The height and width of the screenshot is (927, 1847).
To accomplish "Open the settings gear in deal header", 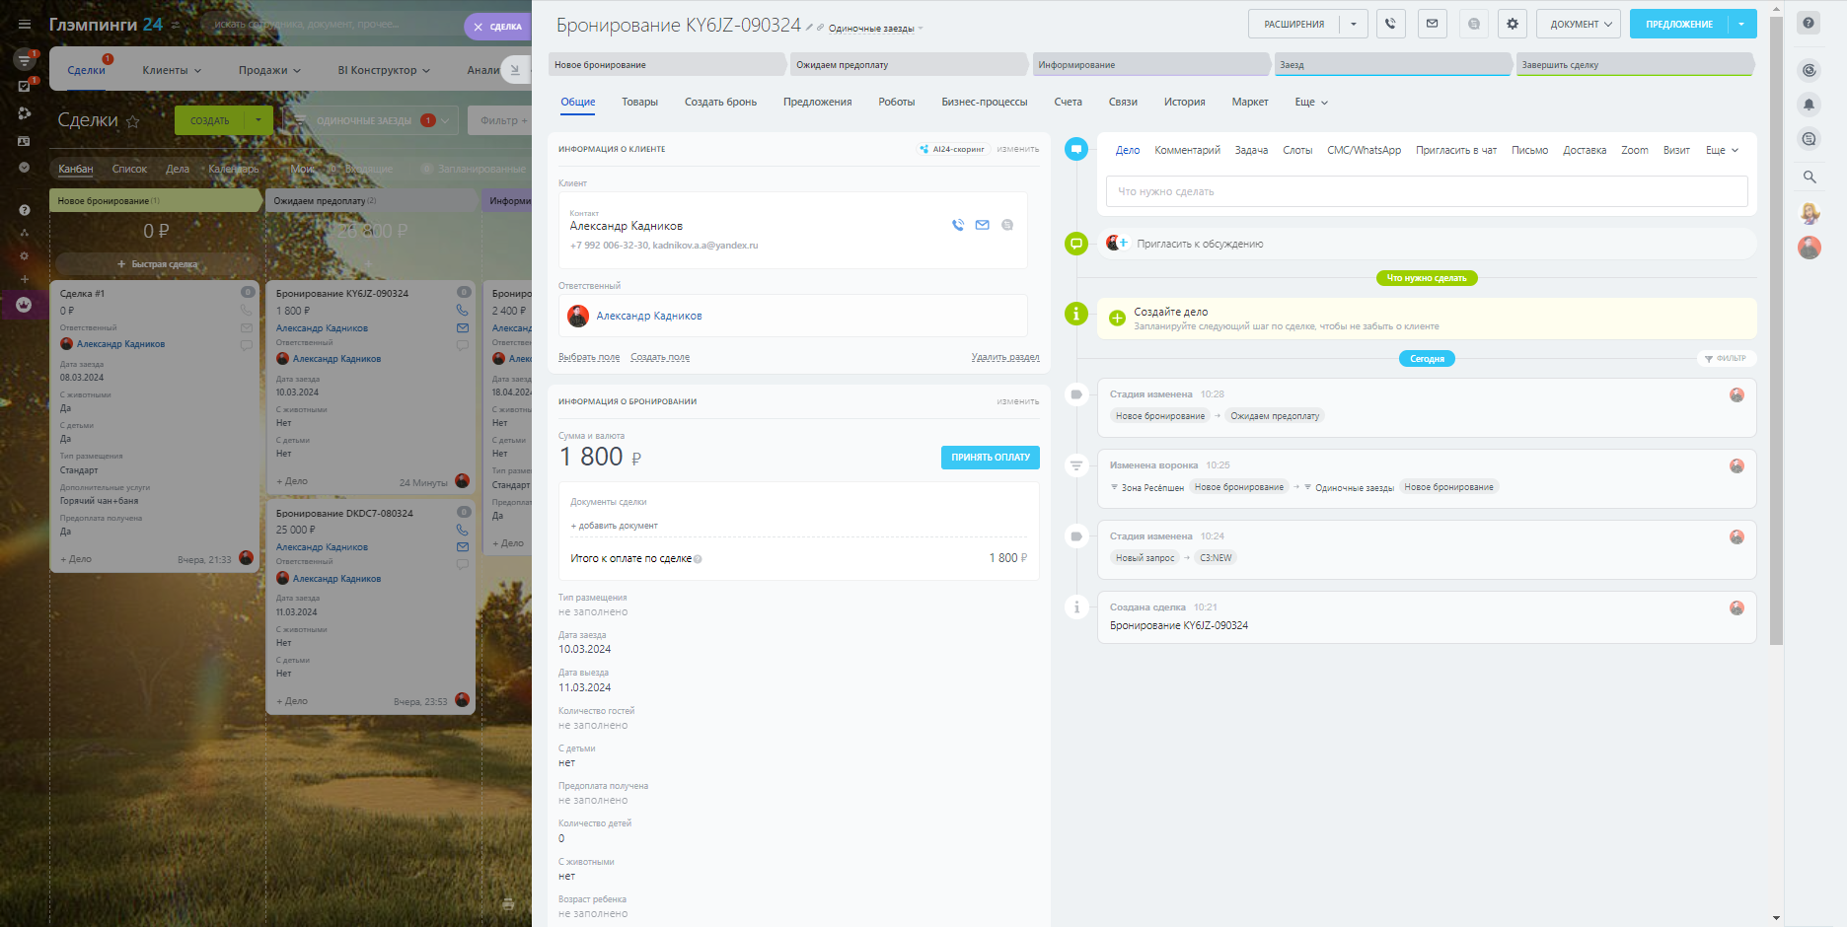I will tap(1512, 24).
